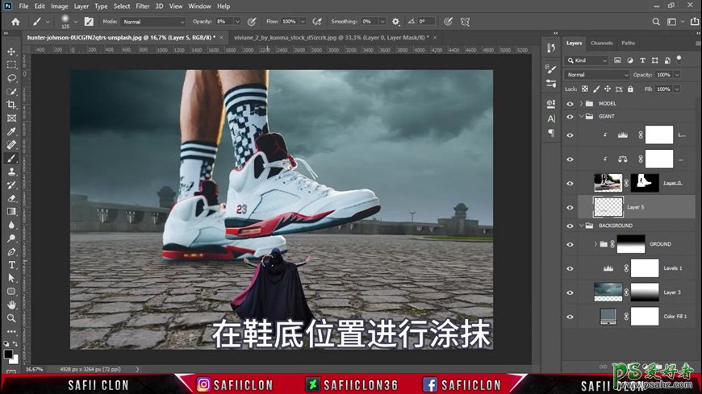
Task: Select the Clone Stamp tool
Action: click(x=11, y=172)
